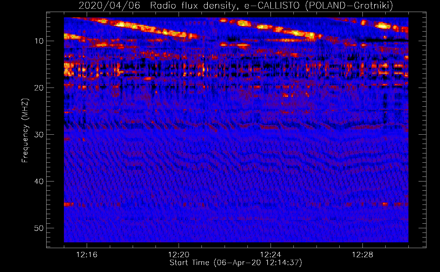Click the plot title "Radio flux density, e-CALLISTO"

[225, 6]
